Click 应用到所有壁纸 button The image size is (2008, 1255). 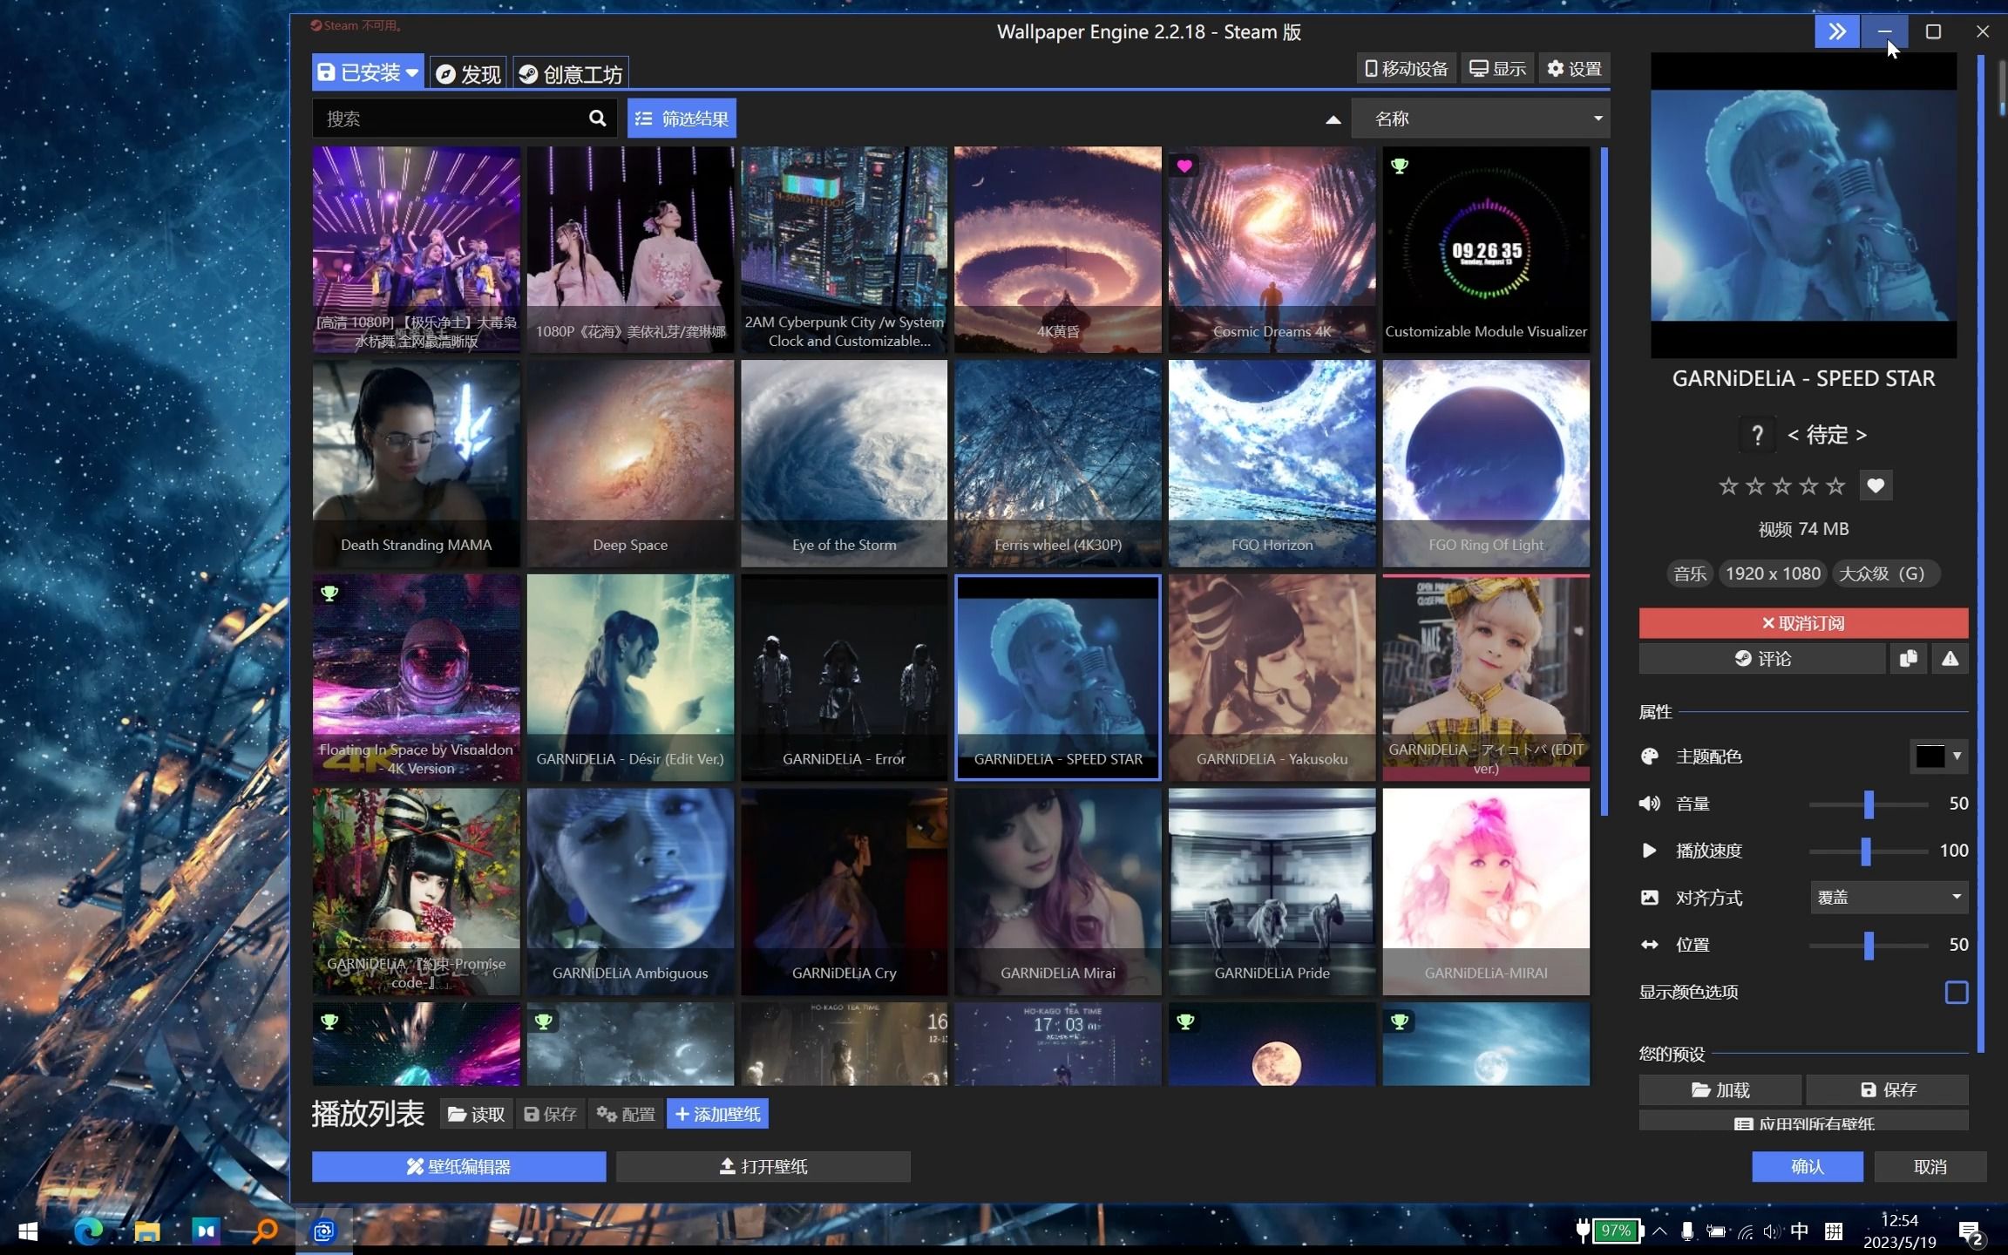pos(1803,1121)
